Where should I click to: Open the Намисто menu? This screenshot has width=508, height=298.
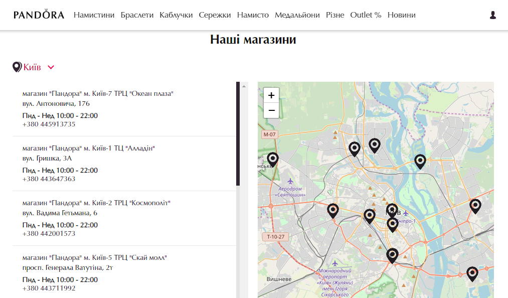coord(253,15)
